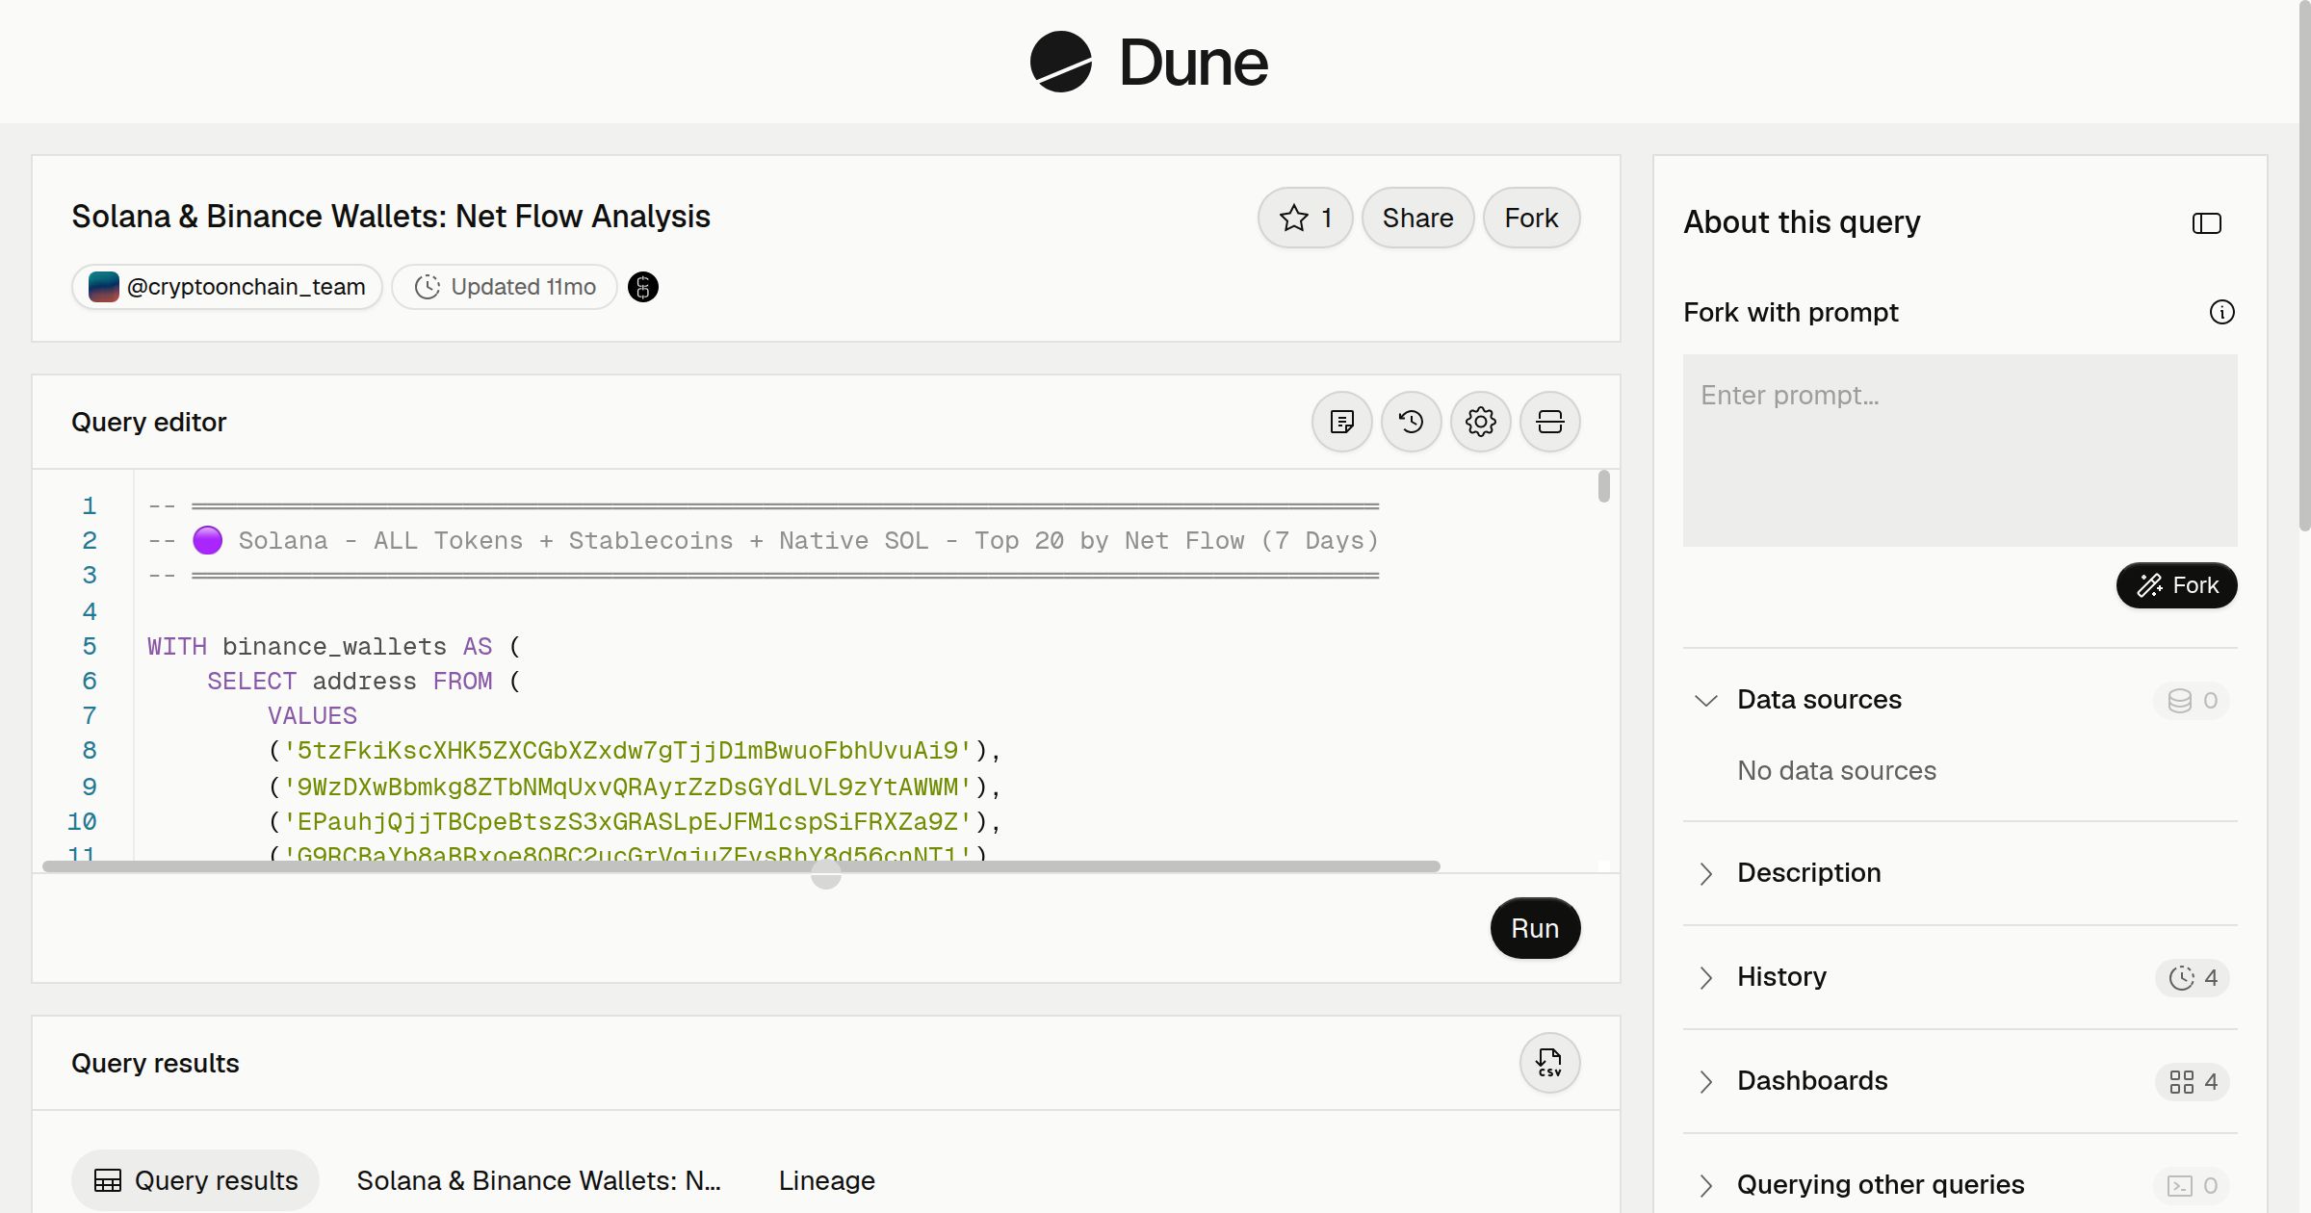The width and height of the screenshot is (2311, 1213).
Task: Collapse the About this query side panel
Action: click(x=2207, y=223)
